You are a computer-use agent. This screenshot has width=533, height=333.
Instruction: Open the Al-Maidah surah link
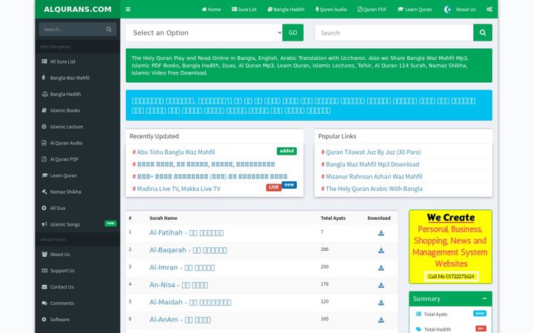coord(190,302)
